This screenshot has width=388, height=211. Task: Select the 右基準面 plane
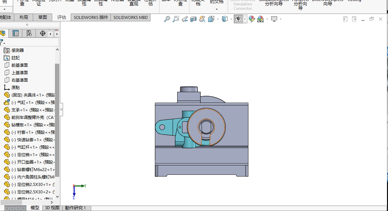click(x=16, y=80)
